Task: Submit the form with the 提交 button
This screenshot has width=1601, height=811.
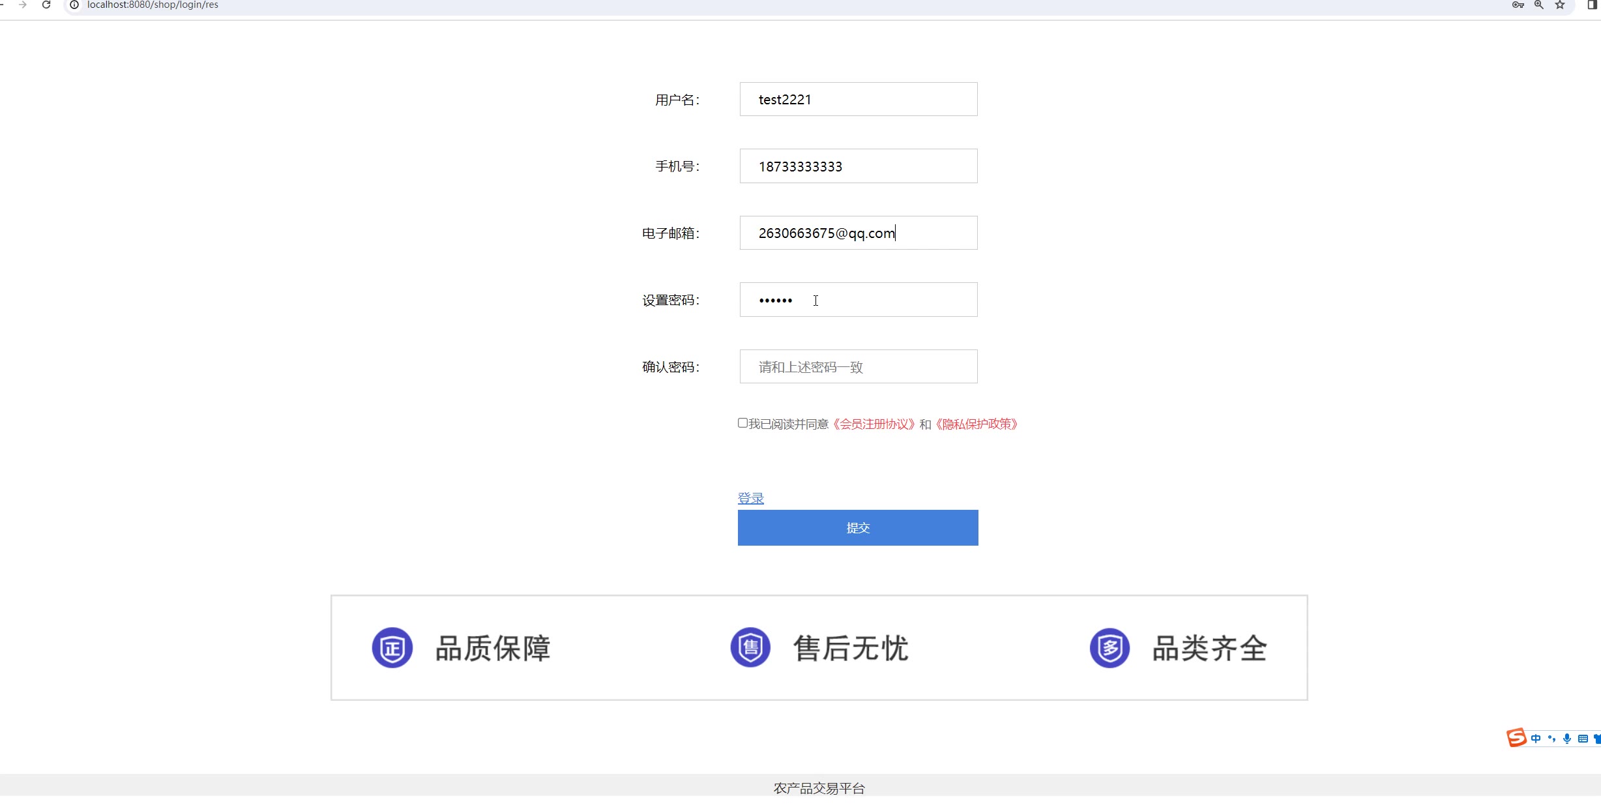Action: pyautogui.click(x=858, y=527)
